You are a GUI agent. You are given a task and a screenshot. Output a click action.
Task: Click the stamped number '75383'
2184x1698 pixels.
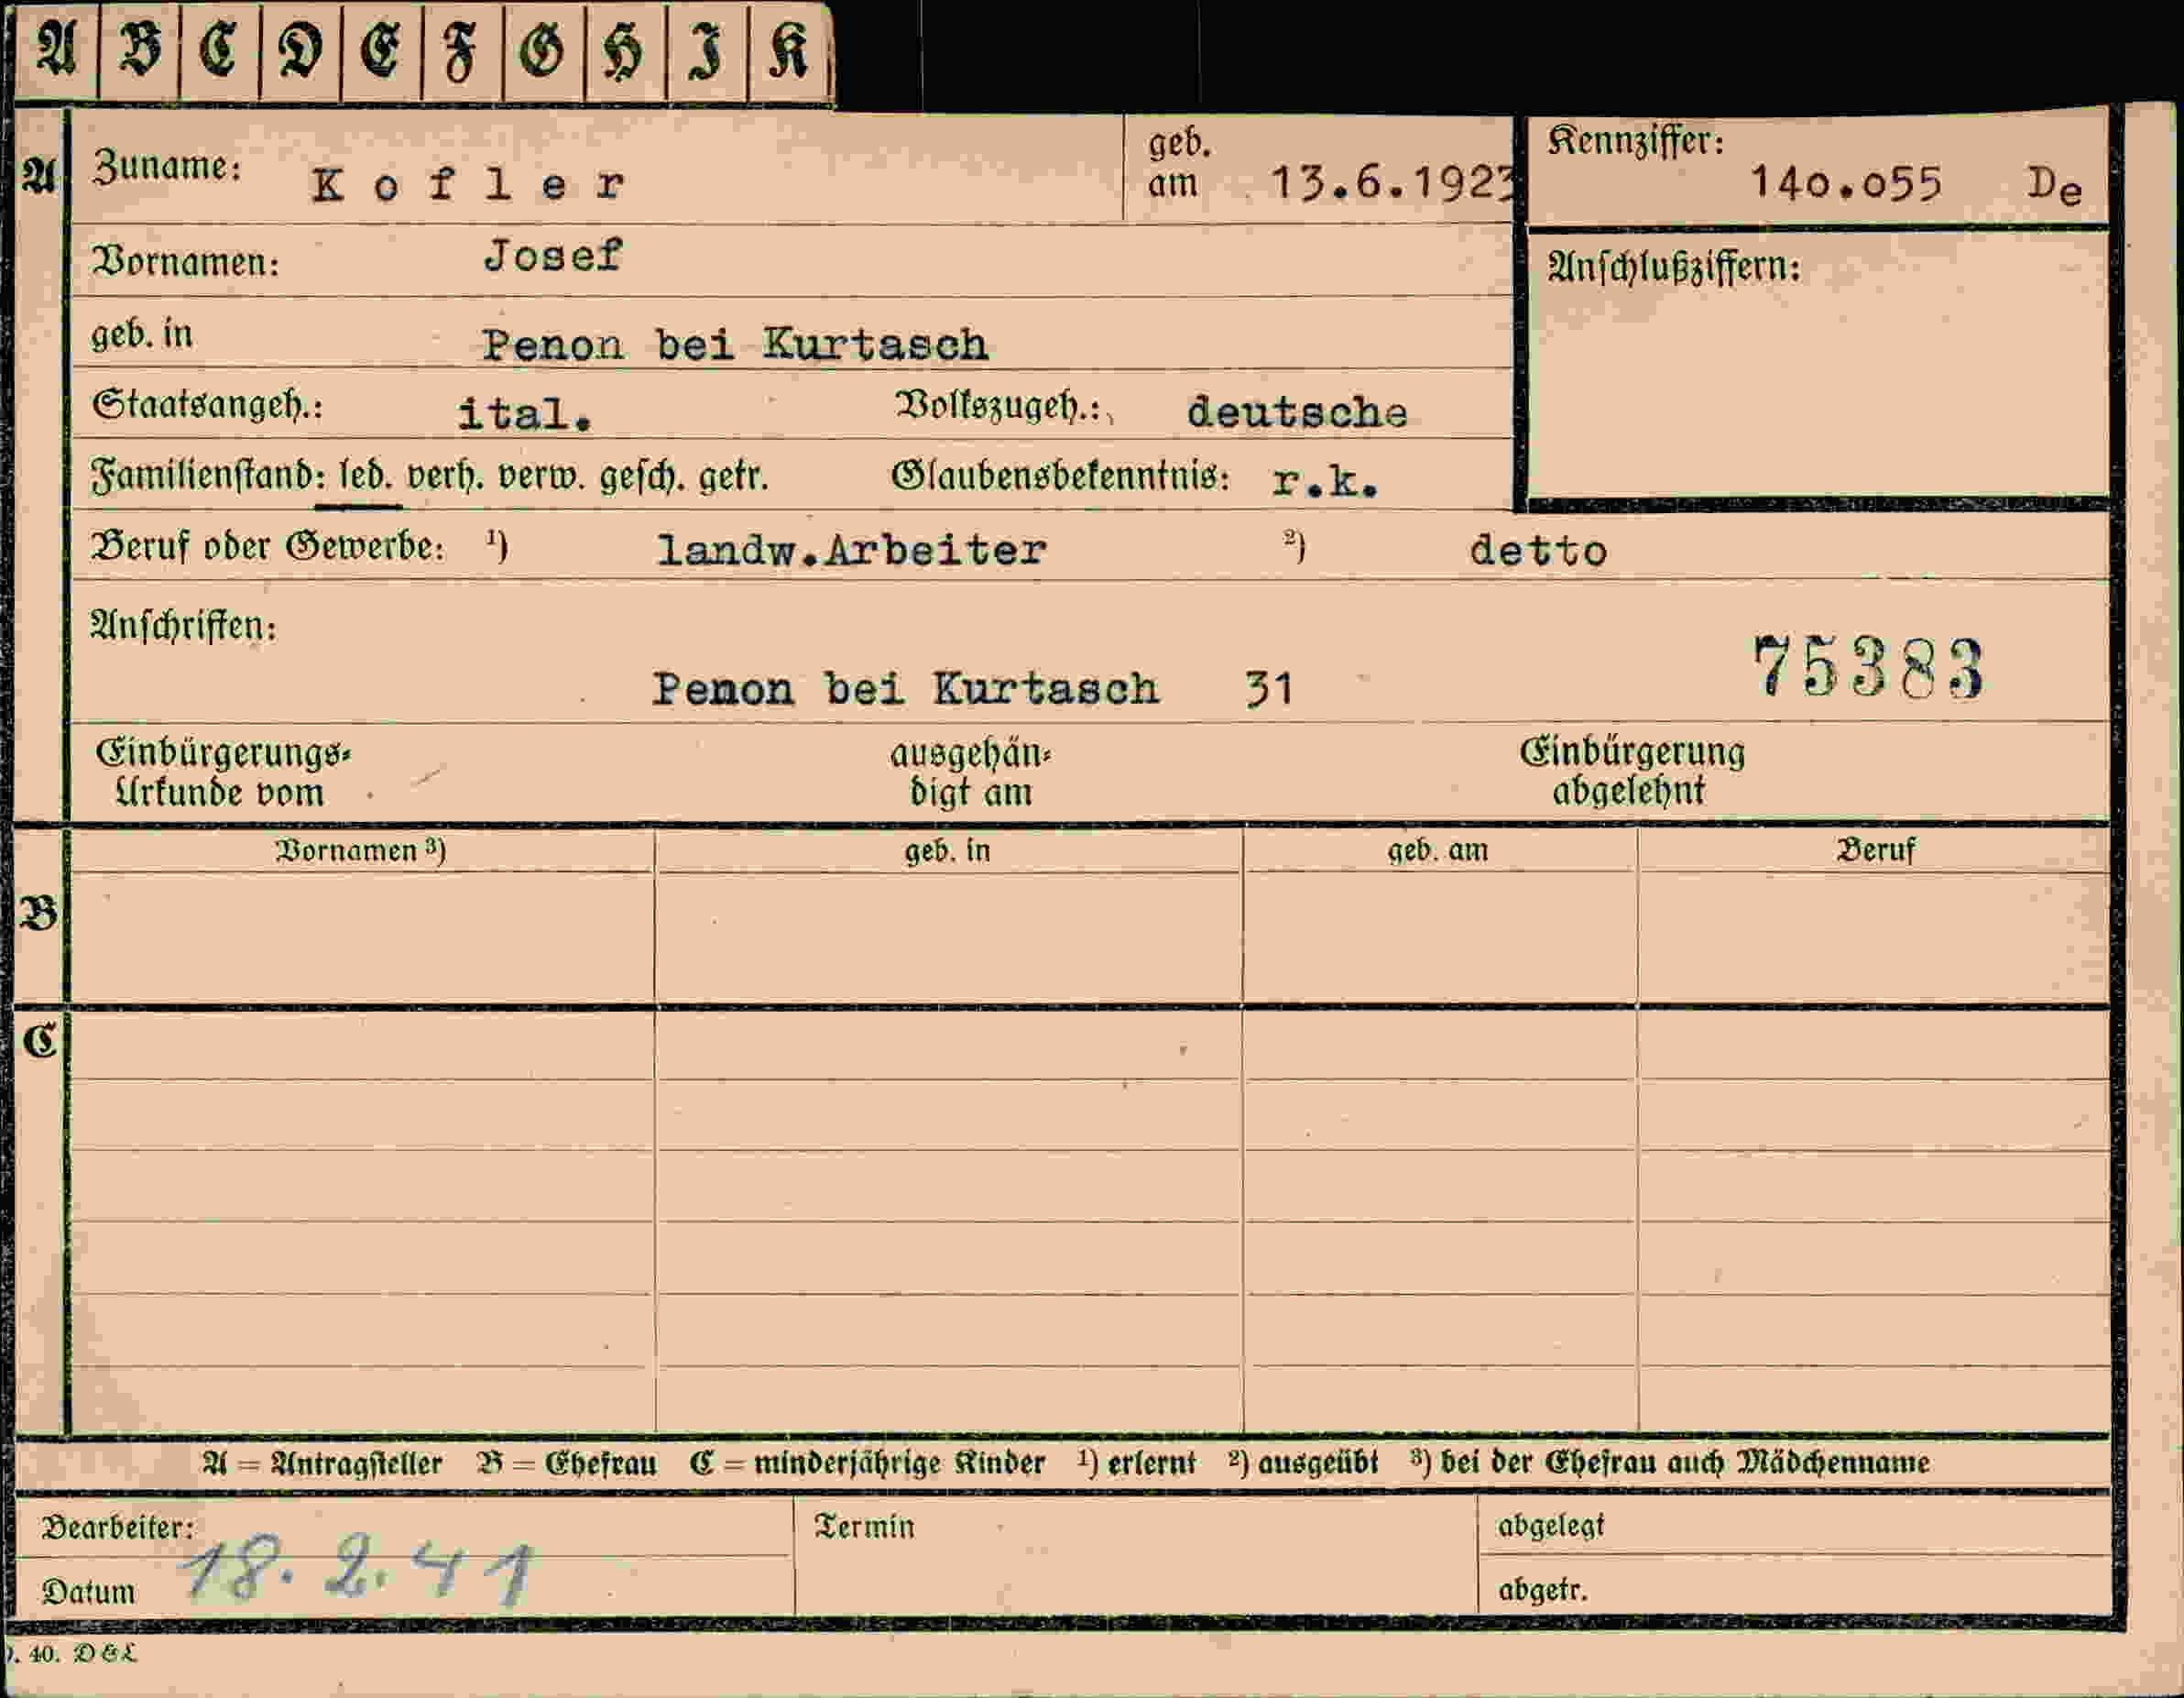coord(1867,667)
